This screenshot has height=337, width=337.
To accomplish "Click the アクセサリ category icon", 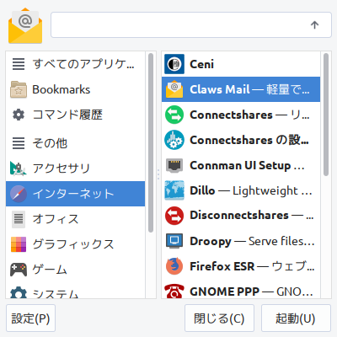I will (19, 168).
